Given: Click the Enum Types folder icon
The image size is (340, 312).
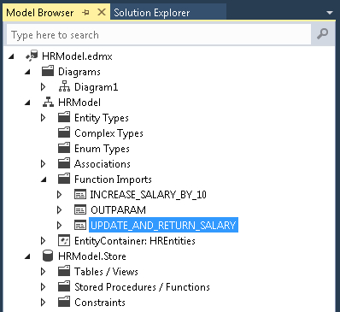Looking at the screenshot, I should tap(64, 148).
